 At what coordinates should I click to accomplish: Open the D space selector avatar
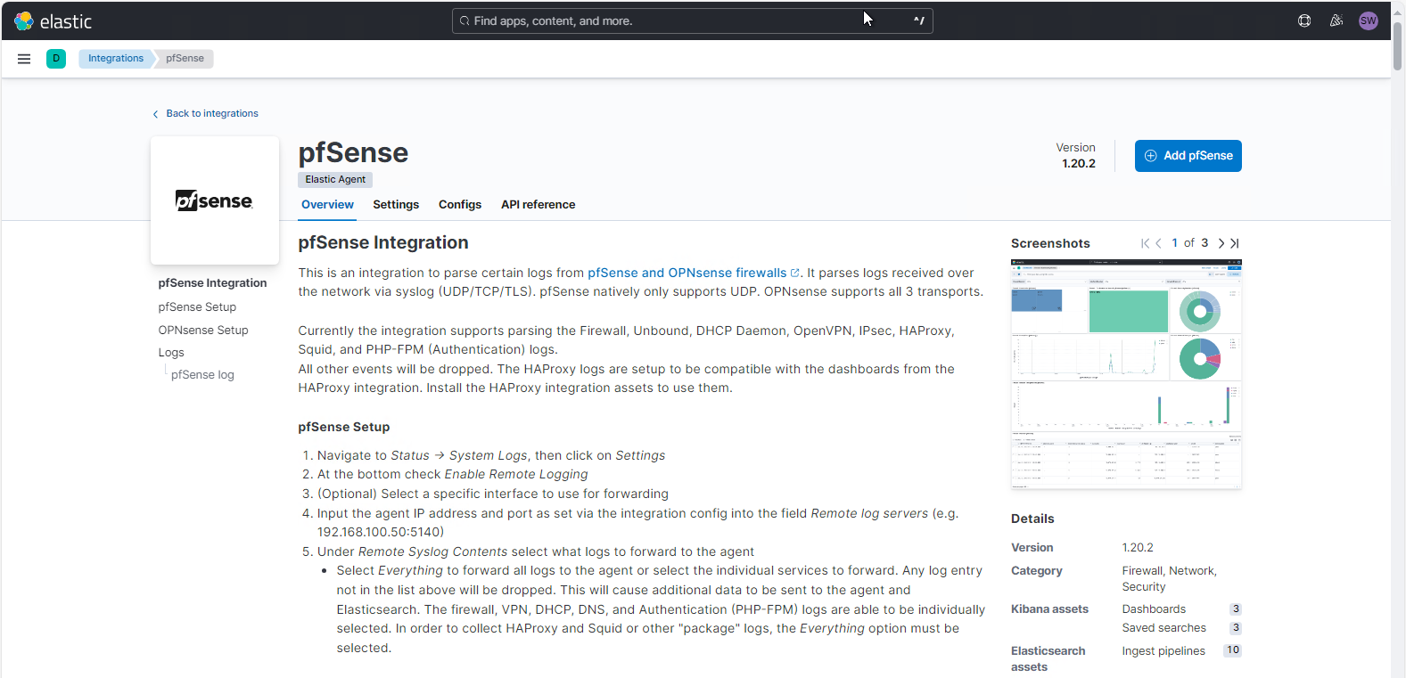point(56,59)
